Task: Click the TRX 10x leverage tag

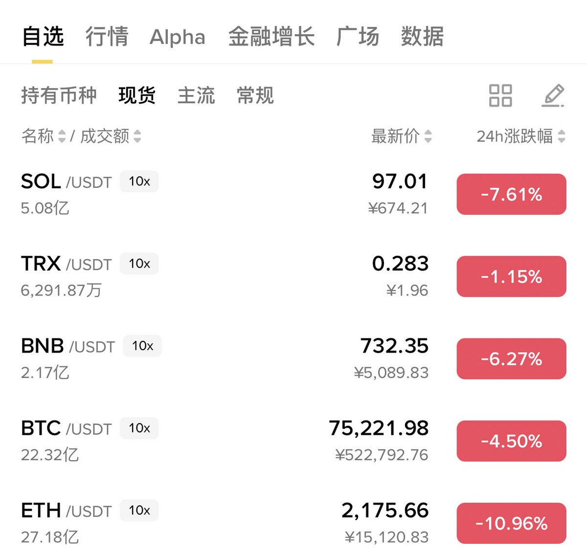Action: [x=139, y=264]
